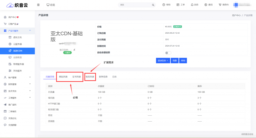
Task: Click the 到期时间 value 2024-07-24 12:42
Action: point(172,46)
